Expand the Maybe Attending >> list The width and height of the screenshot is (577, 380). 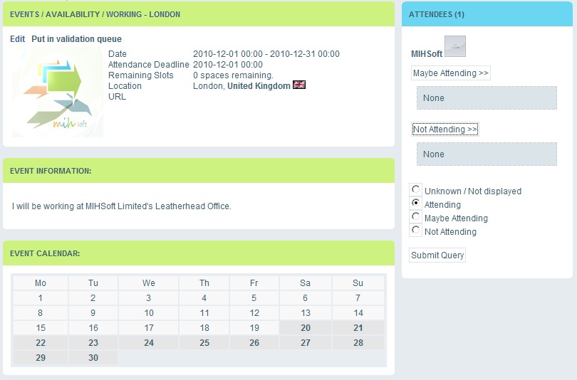pos(450,73)
